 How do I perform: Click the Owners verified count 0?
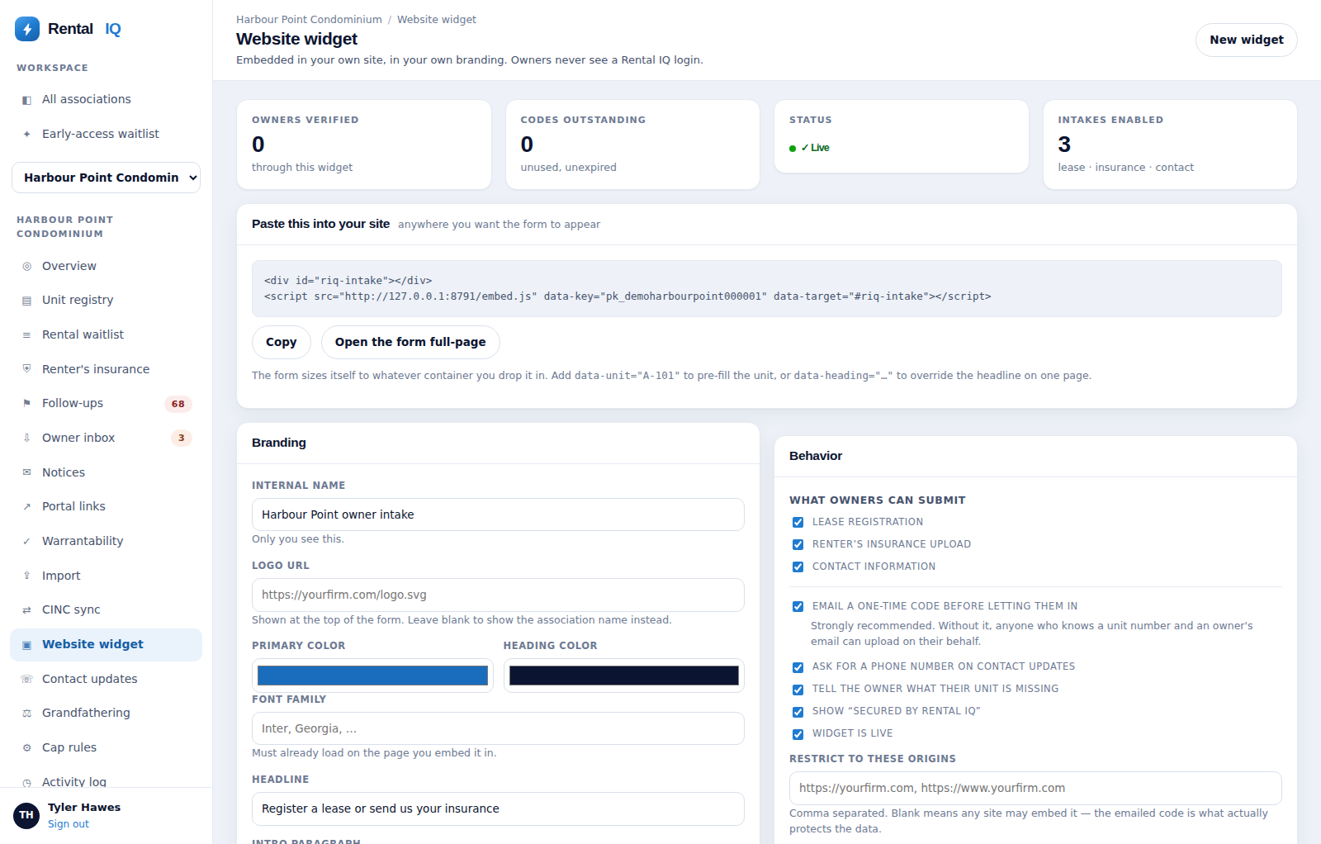coord(258,145)
